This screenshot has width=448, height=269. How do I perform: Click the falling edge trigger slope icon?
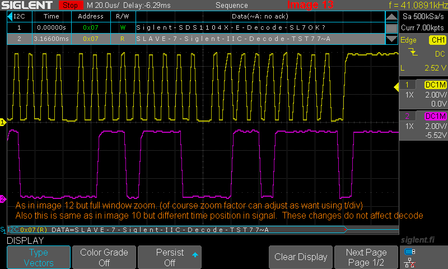(413, 52)
